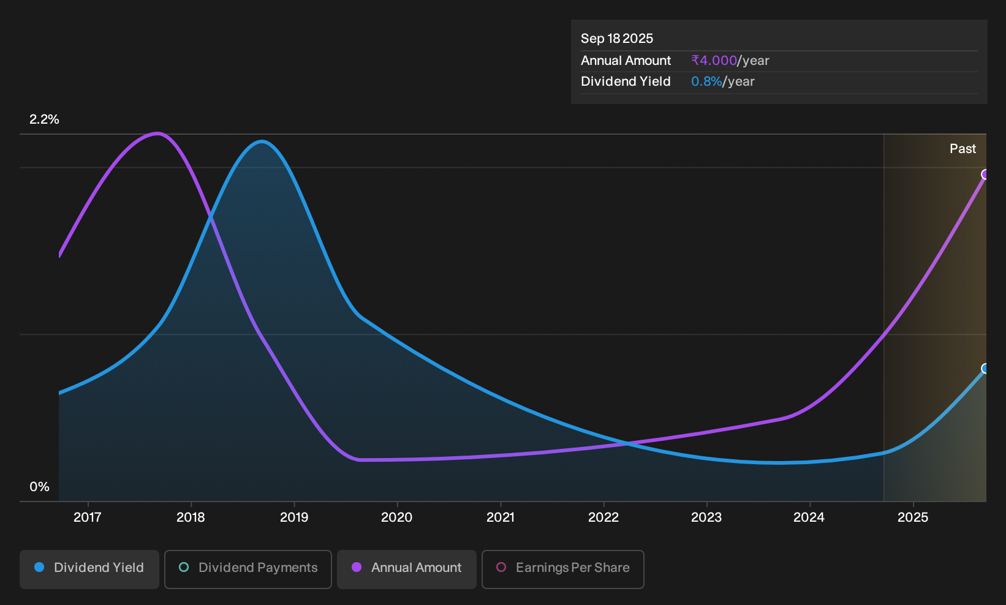Click the 0.8%/year dividend yield value
Image resolution: width=1006 pixels, height=605 pixels.
click(723, 81)
